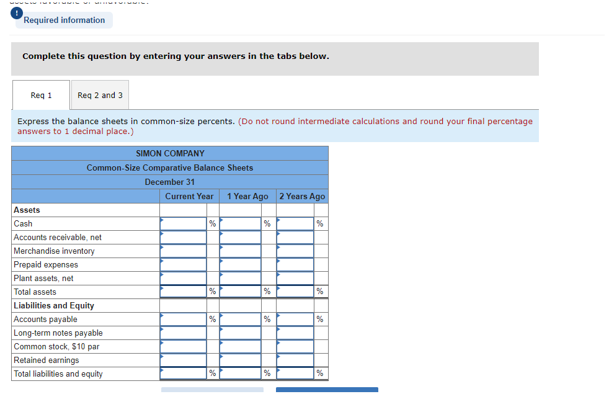Select Total liabilities and equity 1 Year Ago field

point(241,374)
